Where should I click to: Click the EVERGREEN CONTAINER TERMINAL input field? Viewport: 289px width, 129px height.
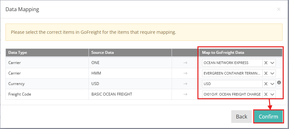pos(232,73)
